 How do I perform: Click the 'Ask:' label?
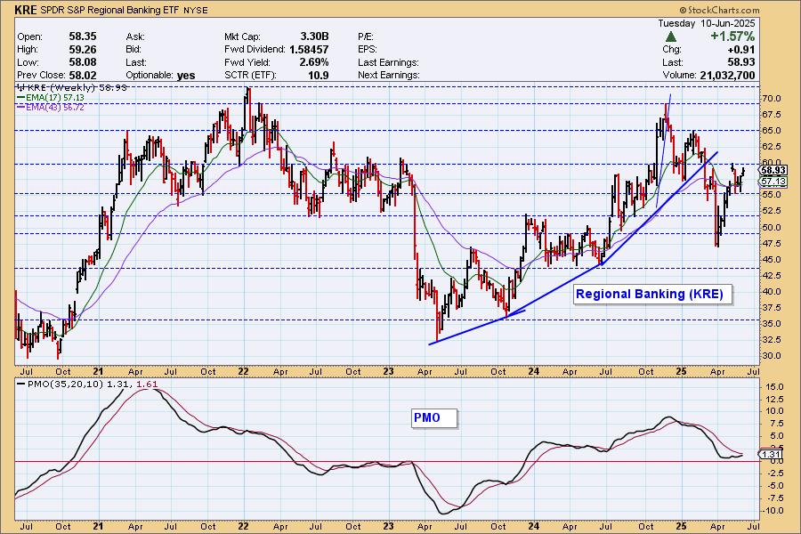point(135,36)
